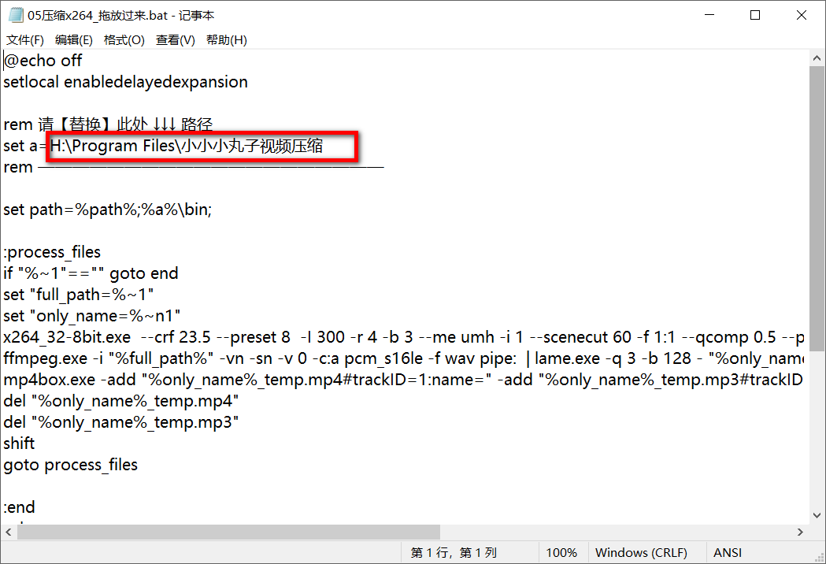The height and width of the screenshot is (564, 826).
Task: Place cursor on the "goto process_files" line
Action: [x=71, y=465]
